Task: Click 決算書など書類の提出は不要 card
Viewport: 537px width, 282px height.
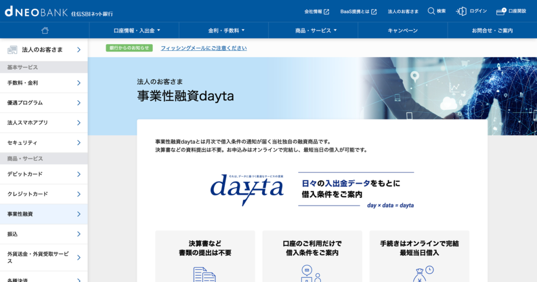Action: (205, 256)
